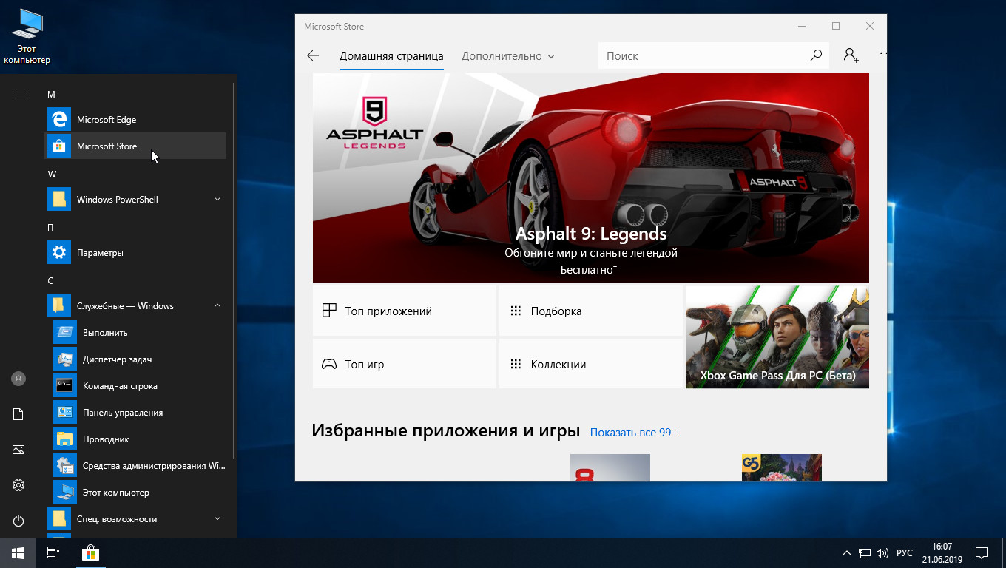
Task: Click the volume icon in system tray
Action: click(882, 553)
